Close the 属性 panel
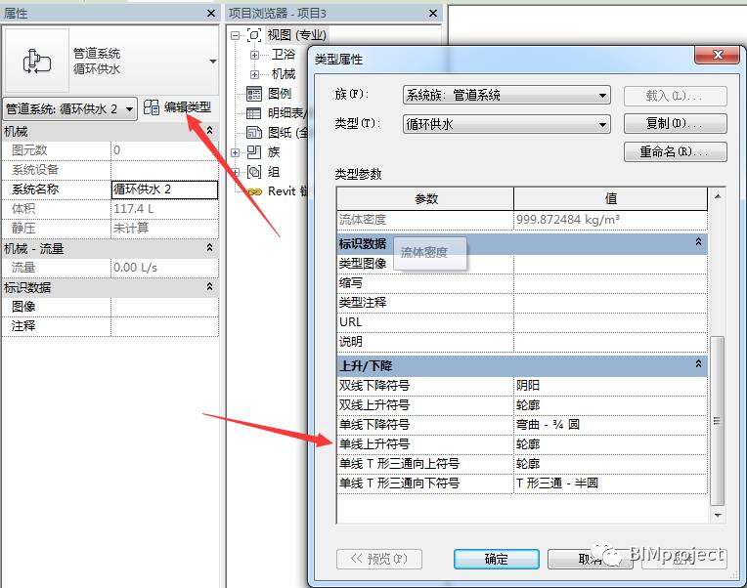The image size is (747, 588). pos(211,14)
